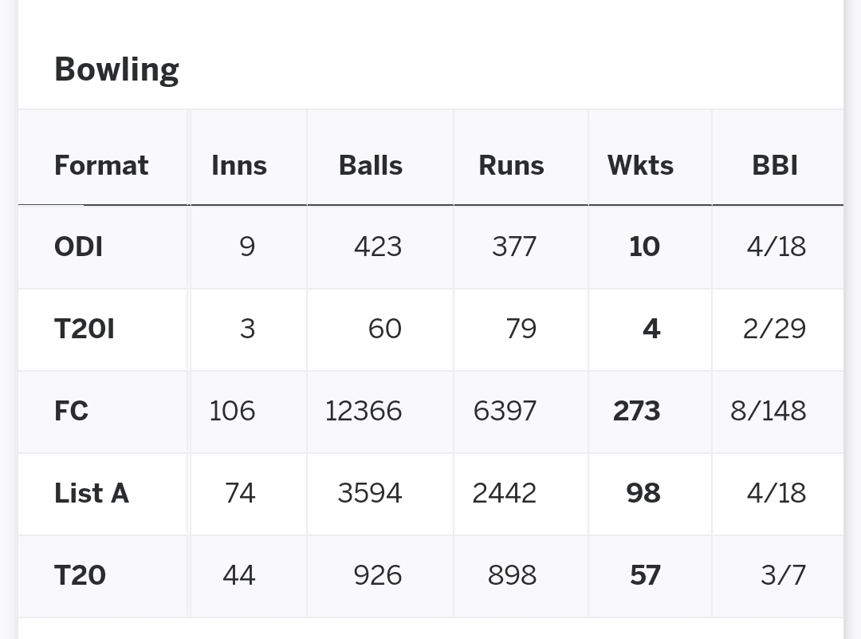
Task: Click T20 best bowling 3/7
Action: (784, 575)
